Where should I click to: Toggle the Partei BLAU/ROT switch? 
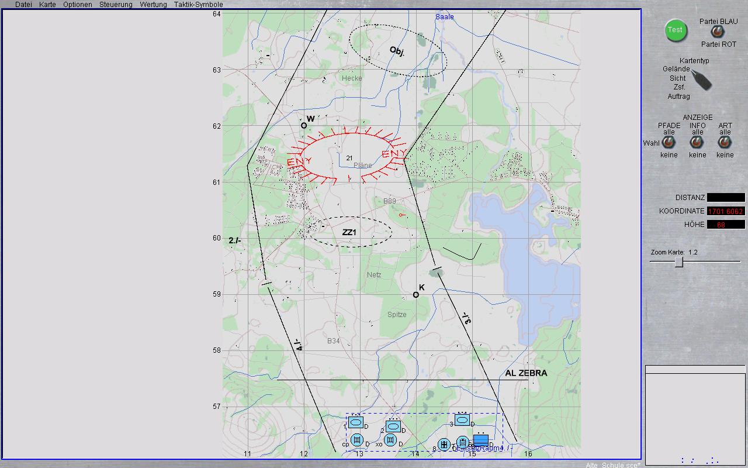(x=715, y=32)
